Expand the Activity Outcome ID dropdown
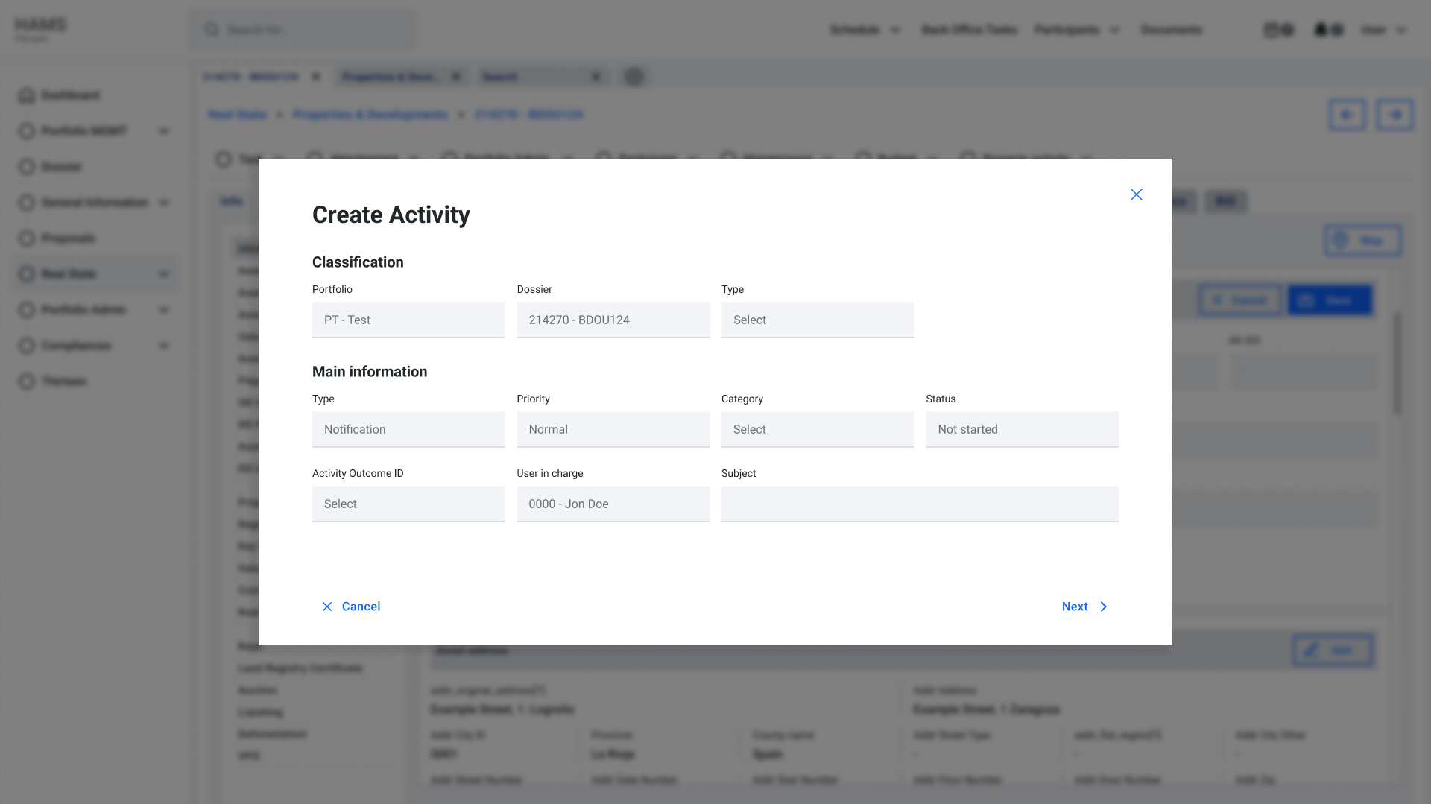Screen dimensions: 1431x804 (408, 504)
